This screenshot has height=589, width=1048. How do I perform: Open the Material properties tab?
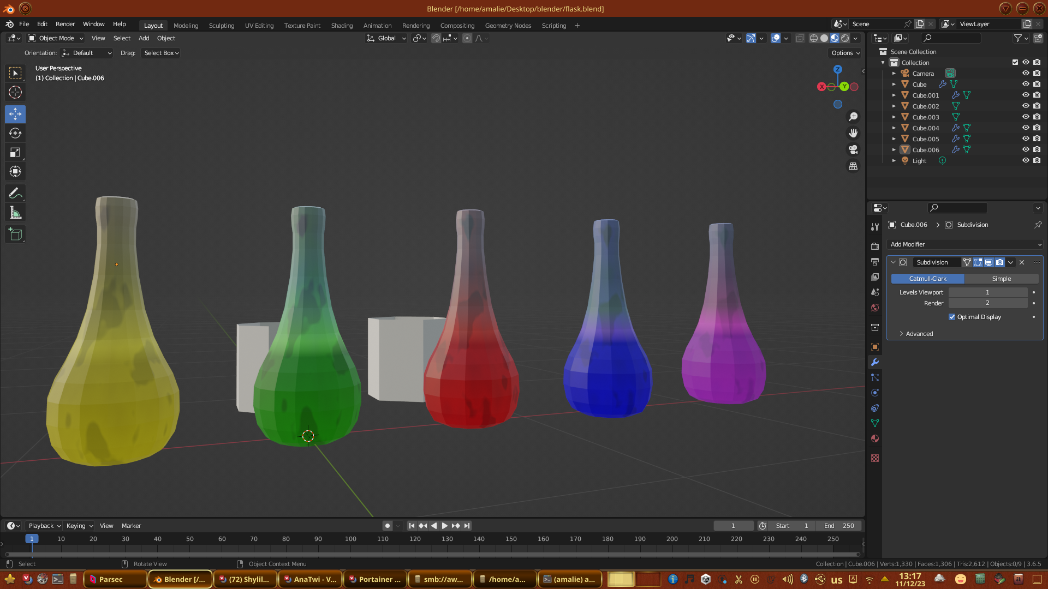[875, 438]
